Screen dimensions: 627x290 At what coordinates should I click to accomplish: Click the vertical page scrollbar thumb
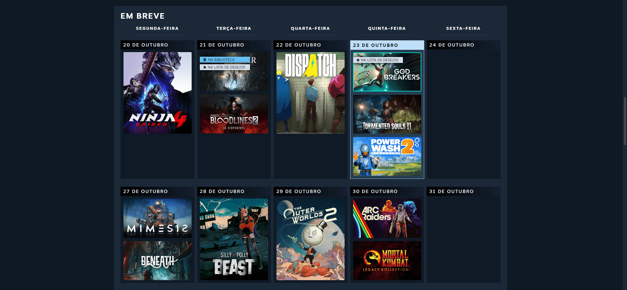point(625,121)
